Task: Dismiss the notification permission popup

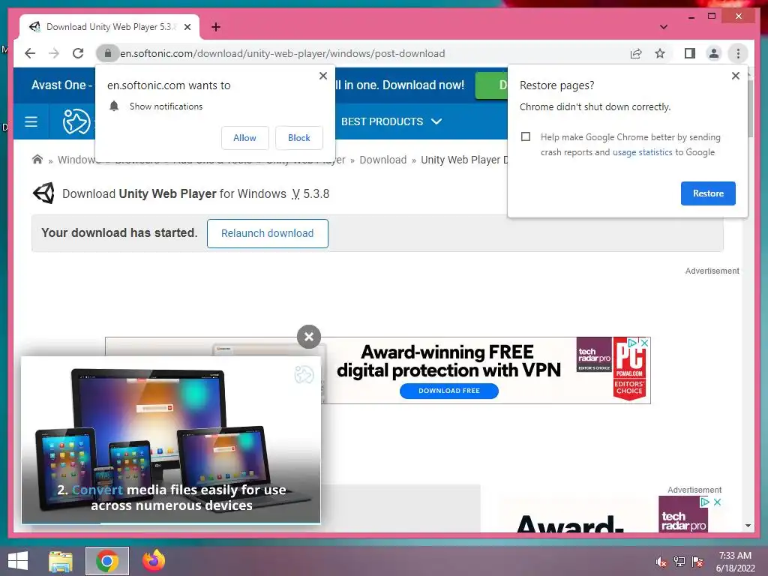Action: [x=323, y=76]
